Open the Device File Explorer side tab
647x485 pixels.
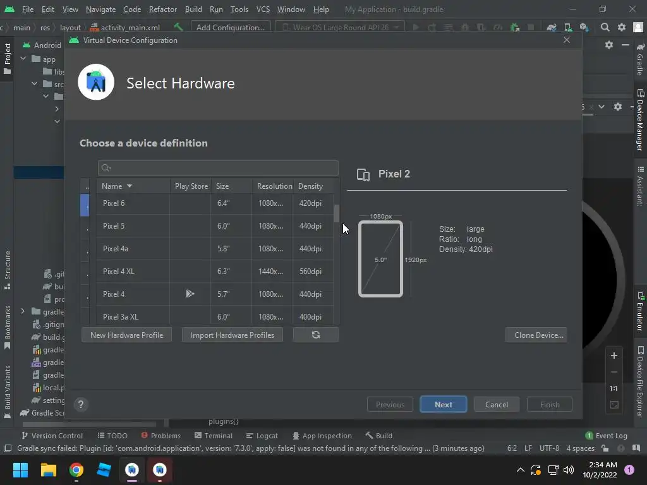pyautogui.click(x=640, y=382)
